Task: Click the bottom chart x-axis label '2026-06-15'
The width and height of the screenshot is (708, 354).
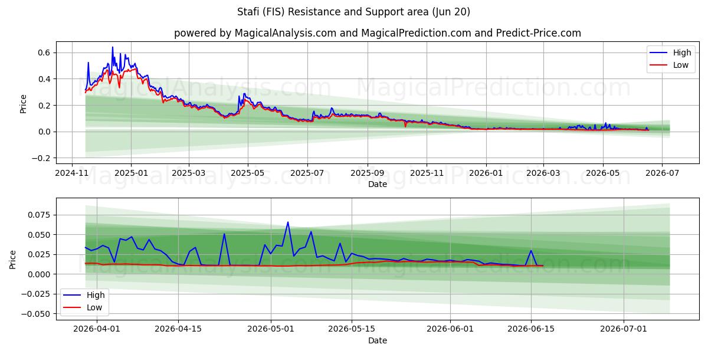Action: 531,329
